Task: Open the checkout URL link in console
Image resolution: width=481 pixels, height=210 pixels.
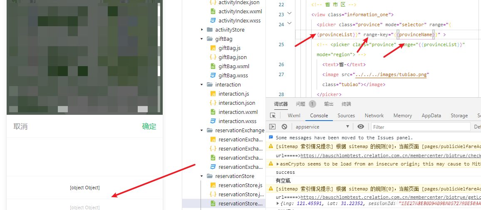Action: coord(391,156)
